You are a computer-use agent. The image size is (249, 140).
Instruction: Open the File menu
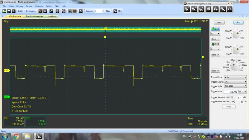(x=5, y=6)
